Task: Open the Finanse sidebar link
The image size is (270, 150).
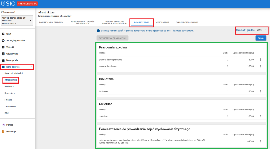Action: tap(8, 100)
